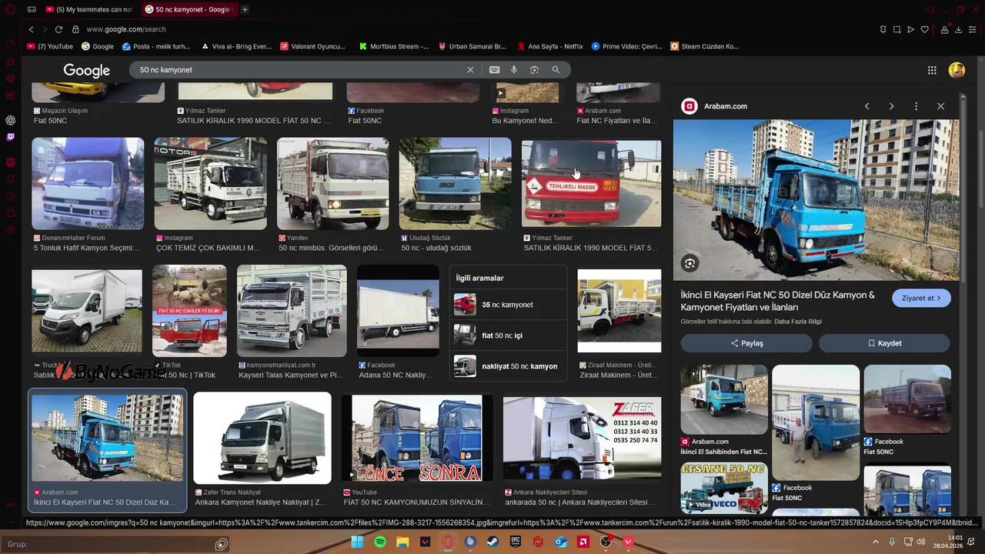Click the browser address bar URL
The width and height of the screenshot is (985, 554).
tap(126, 29)
